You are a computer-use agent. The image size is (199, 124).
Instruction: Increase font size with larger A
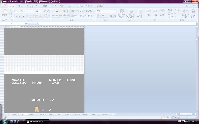coord(44,11)
